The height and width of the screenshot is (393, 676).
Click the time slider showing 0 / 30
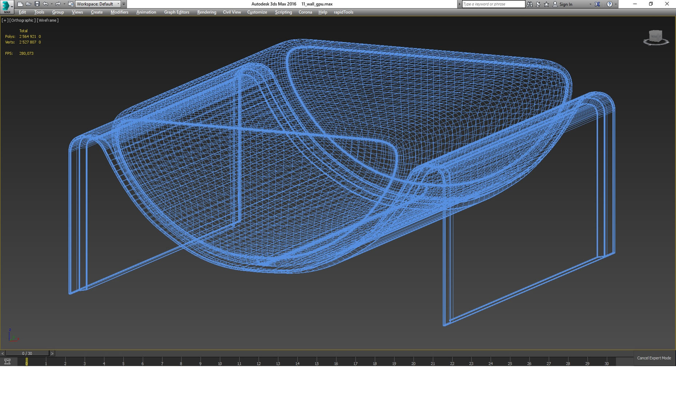[27, 353]
